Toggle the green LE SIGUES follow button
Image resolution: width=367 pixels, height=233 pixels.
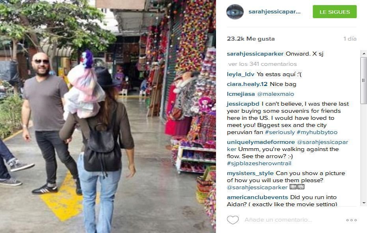point(335,12)
